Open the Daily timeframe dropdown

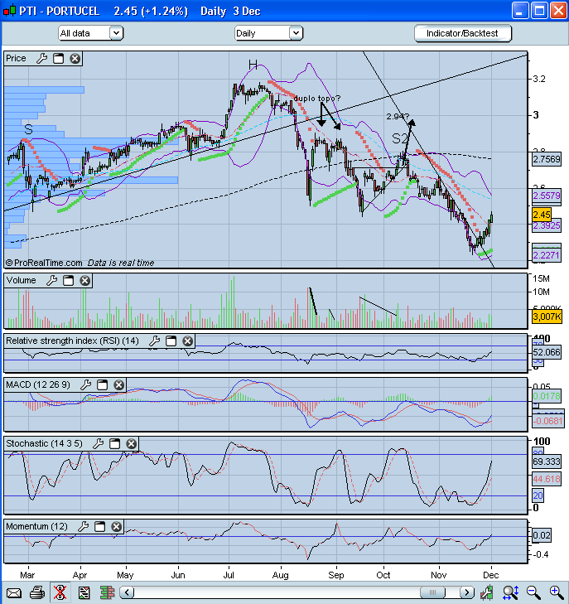tap(268, 33)
